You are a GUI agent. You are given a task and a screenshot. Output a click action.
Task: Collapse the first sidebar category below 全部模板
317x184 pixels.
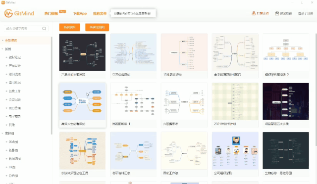pyautogui.click(x=2, y=49)
